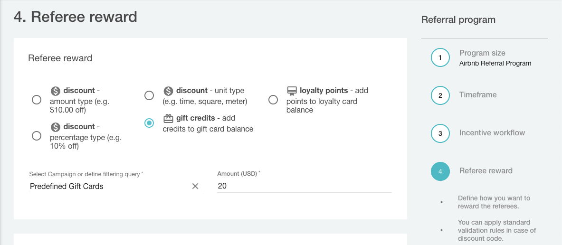Open the Program size step label
The width and height of the screenshot is (562, 245).
click(x=482, y=53)
